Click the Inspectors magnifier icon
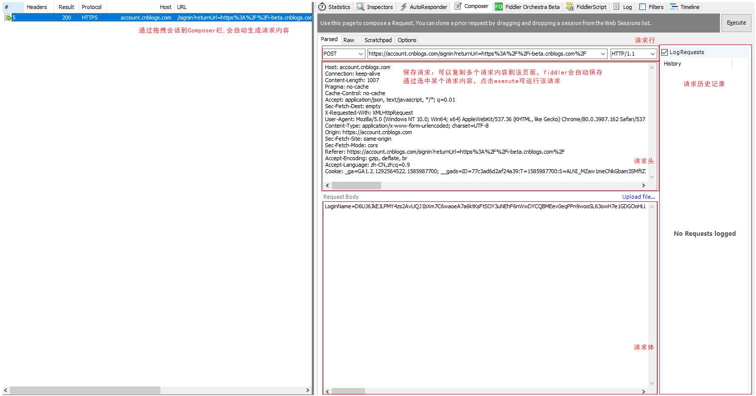 tap(360, 7)
